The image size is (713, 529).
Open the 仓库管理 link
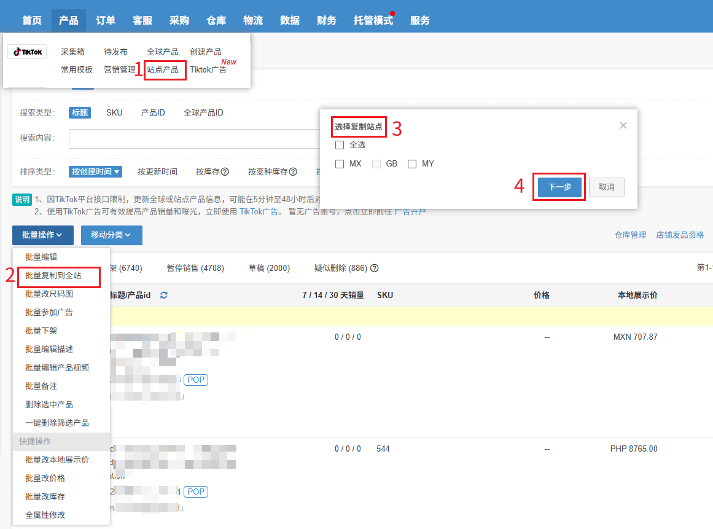[x=630, y=235]
